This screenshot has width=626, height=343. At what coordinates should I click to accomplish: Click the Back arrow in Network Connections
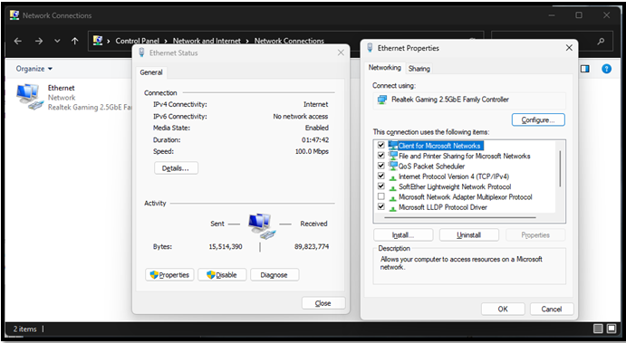[18, 41]
